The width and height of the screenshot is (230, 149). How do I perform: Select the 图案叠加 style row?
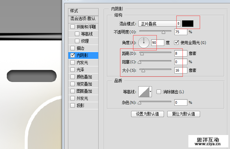coord(83,91)
